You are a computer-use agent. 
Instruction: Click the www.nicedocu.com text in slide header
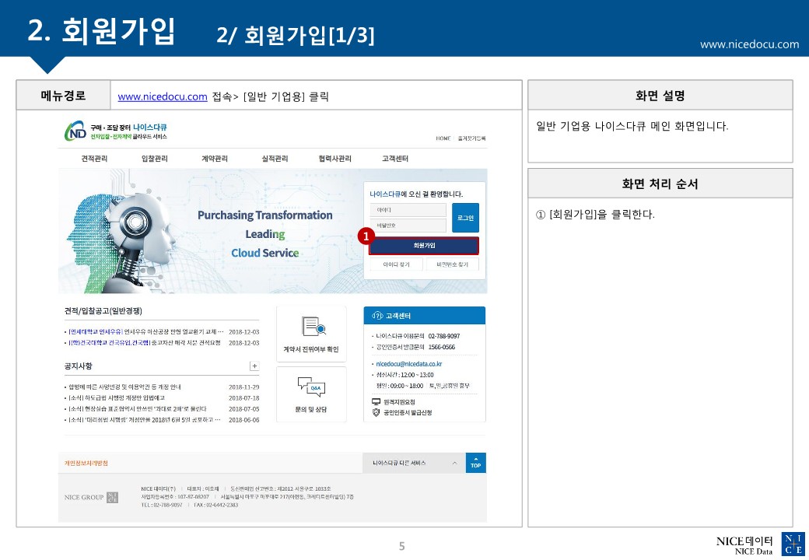pos(750,44)
